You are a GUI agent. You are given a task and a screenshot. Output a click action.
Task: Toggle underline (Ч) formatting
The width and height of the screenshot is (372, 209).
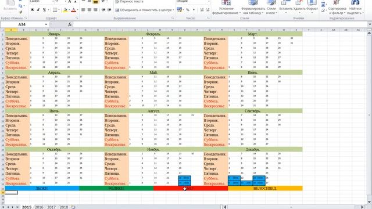coord(44,10)
